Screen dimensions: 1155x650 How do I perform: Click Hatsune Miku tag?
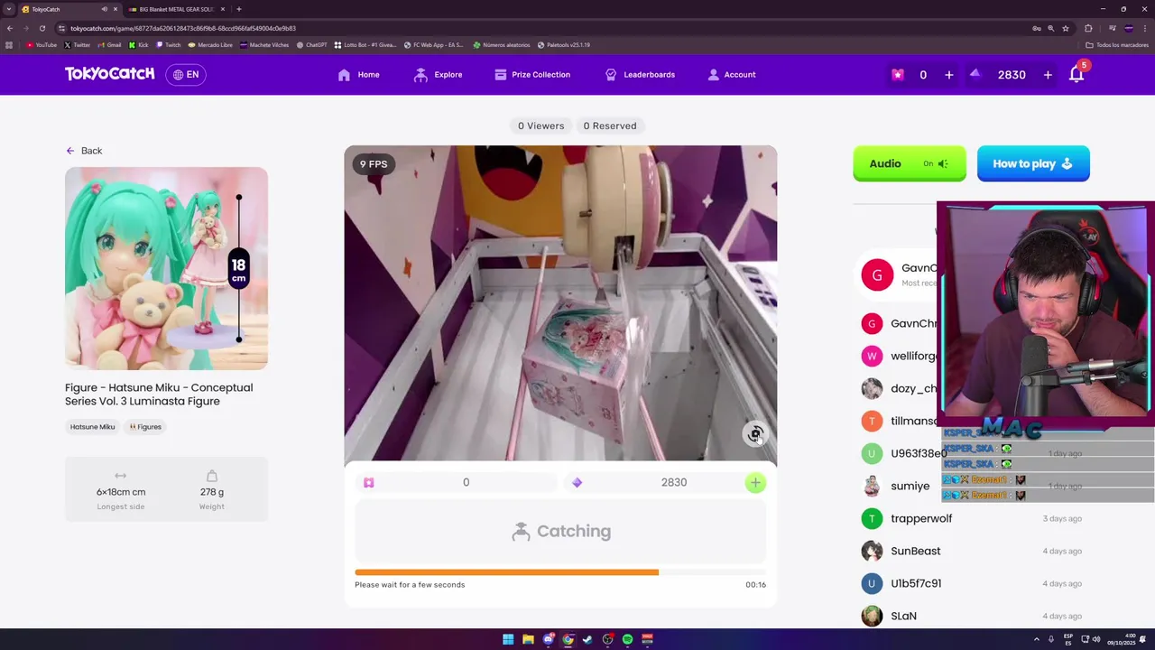(x=92, y=427)
